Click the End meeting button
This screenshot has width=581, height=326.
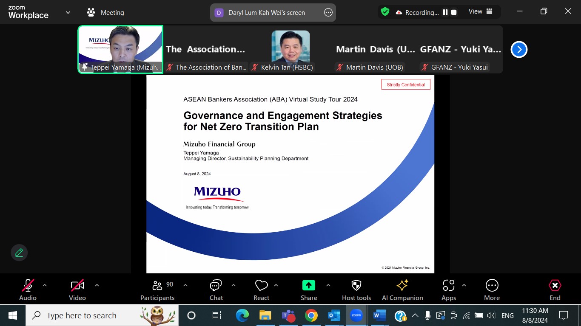555,289
